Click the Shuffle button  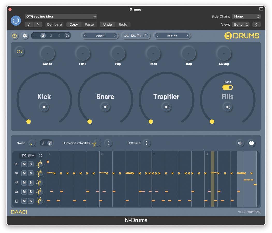(133, 36)
